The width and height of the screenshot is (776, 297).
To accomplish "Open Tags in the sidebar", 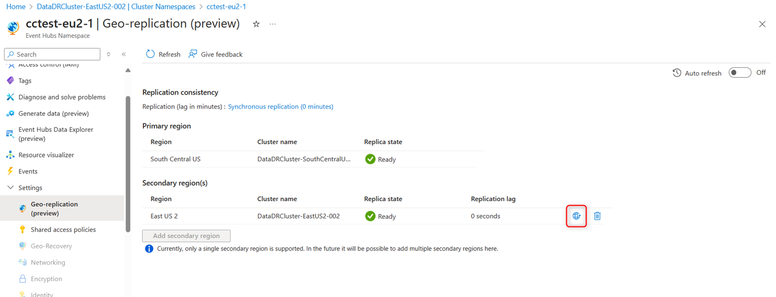I will (x=25, y=80).
